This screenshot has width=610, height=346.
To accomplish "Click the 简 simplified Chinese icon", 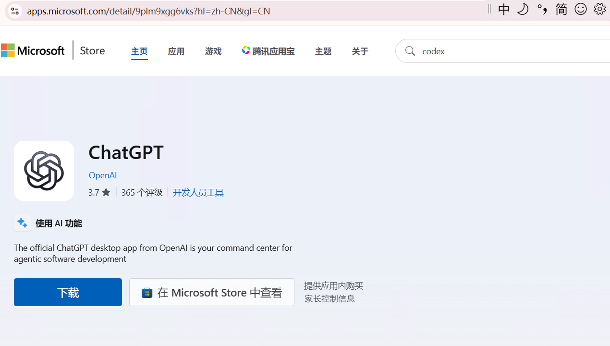I will [561, 9].
